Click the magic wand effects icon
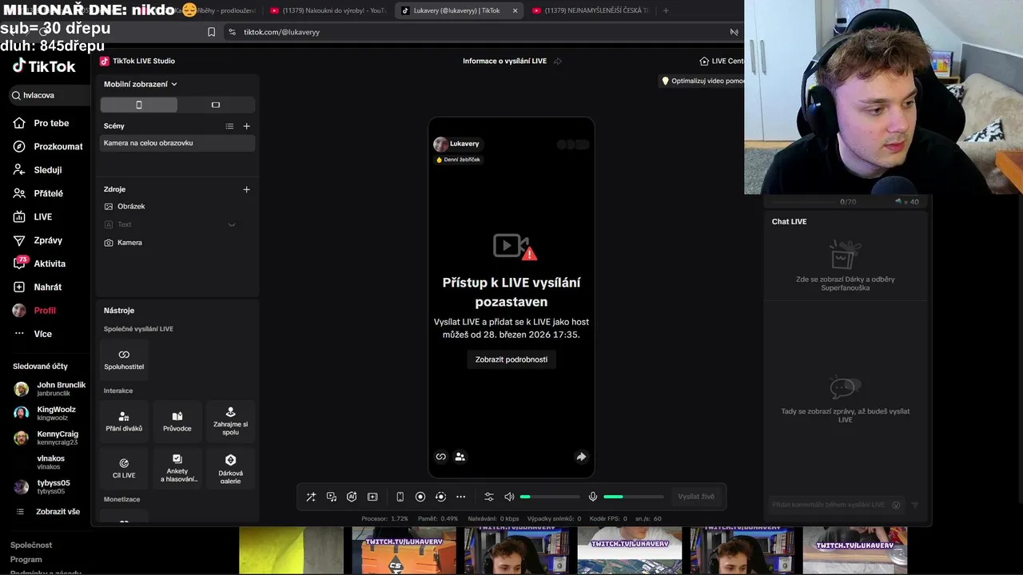Viewport: 1023px width, 575px height. coord(311,497)
